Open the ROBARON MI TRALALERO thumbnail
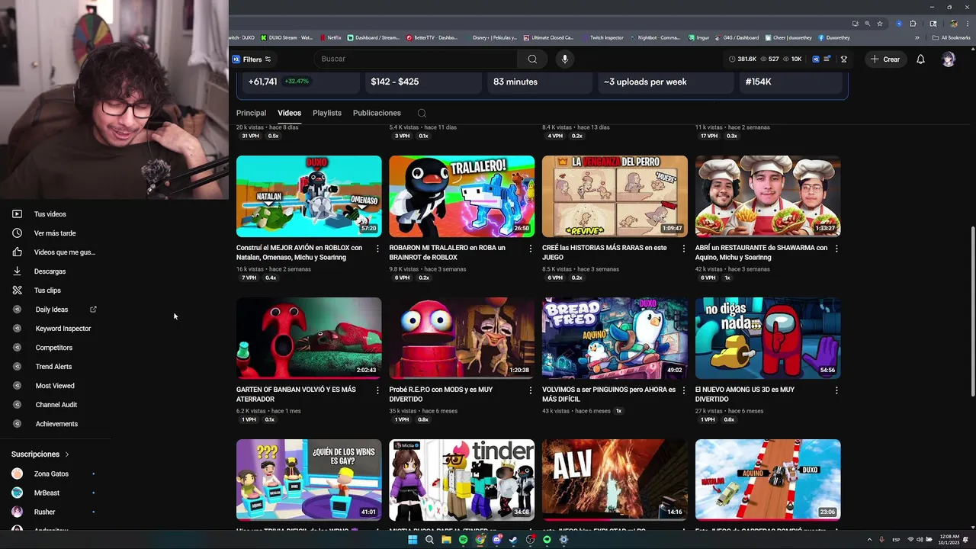 (462, 197)
